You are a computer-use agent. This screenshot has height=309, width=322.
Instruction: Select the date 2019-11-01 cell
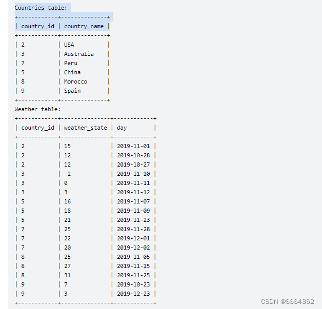coord(133,146)
